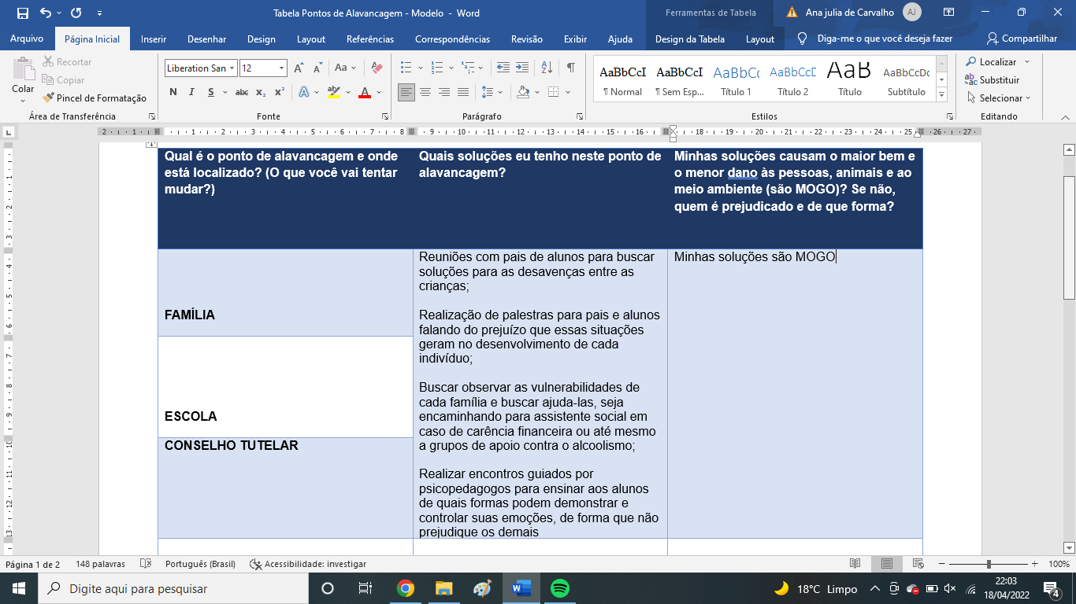The image size is (1076, 604).
Task: Open the font name dropdown
Action: [232, 68]
